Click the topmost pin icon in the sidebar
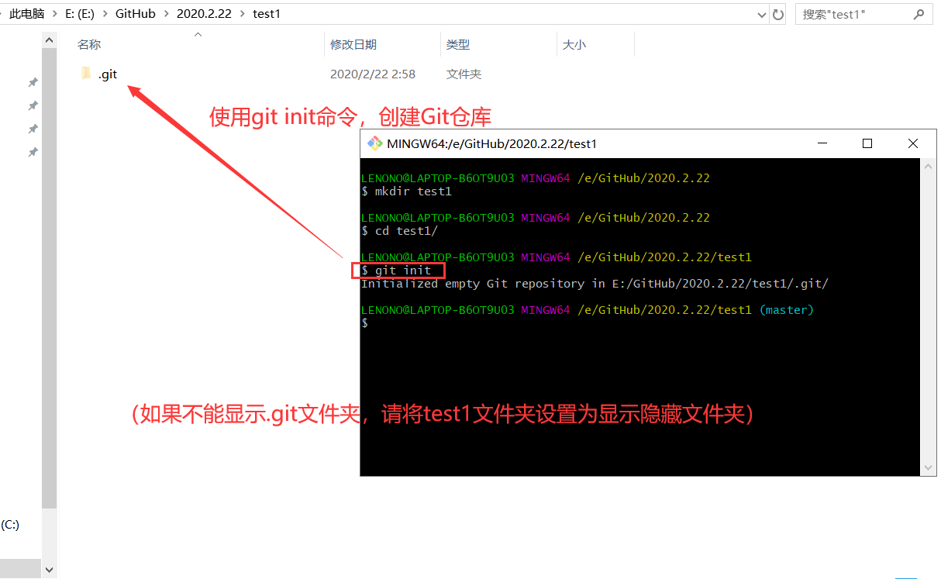The height and width of the screenshot is (579, 941). click(33, 81)
